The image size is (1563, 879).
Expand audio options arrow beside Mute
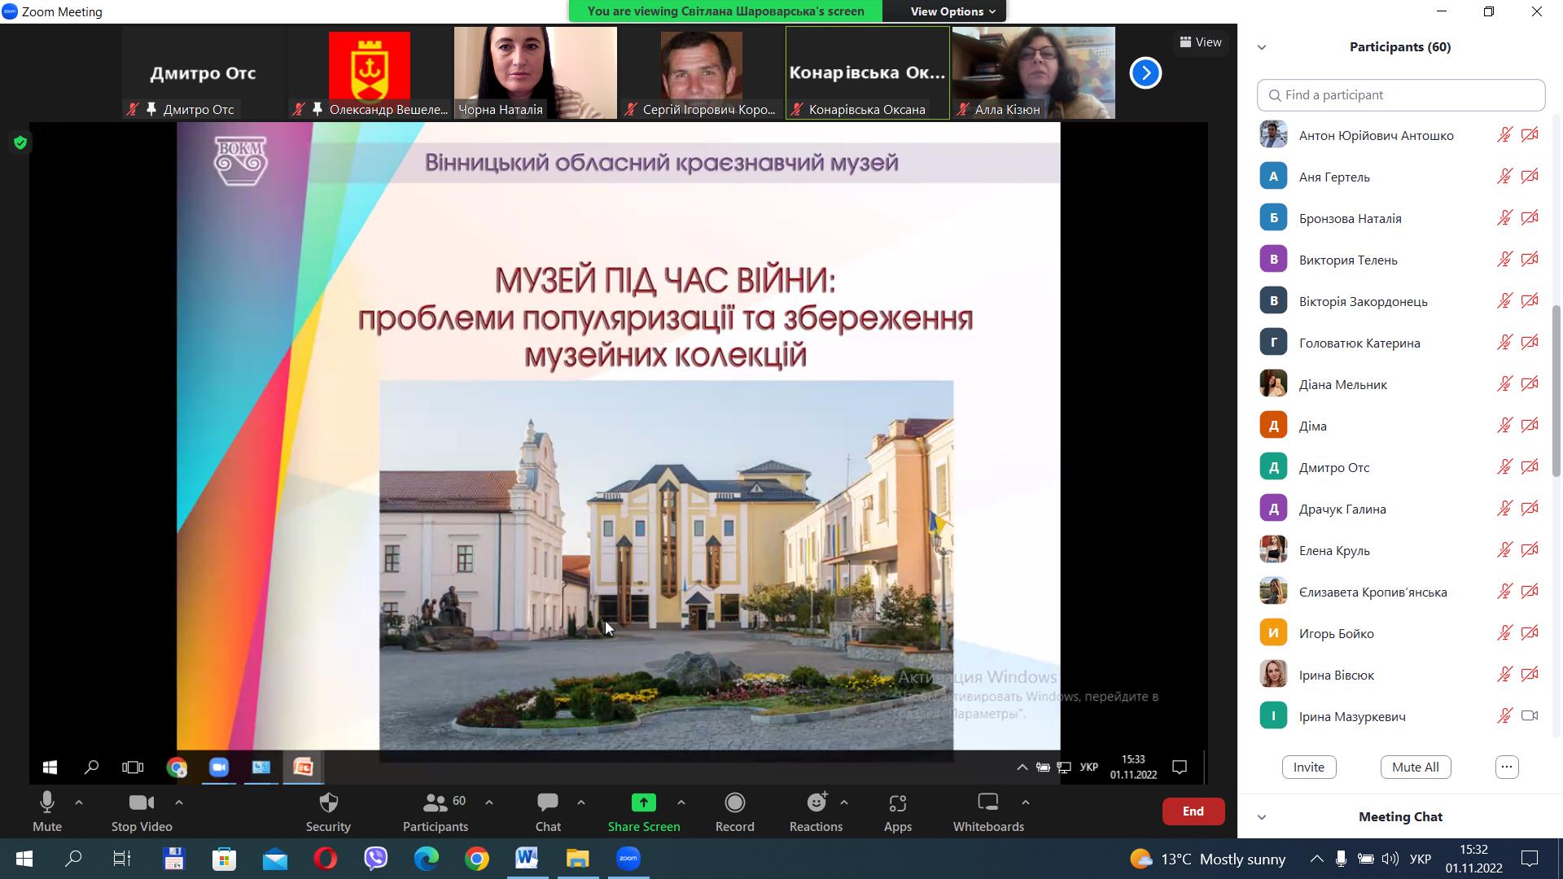(x=79, y=802)
